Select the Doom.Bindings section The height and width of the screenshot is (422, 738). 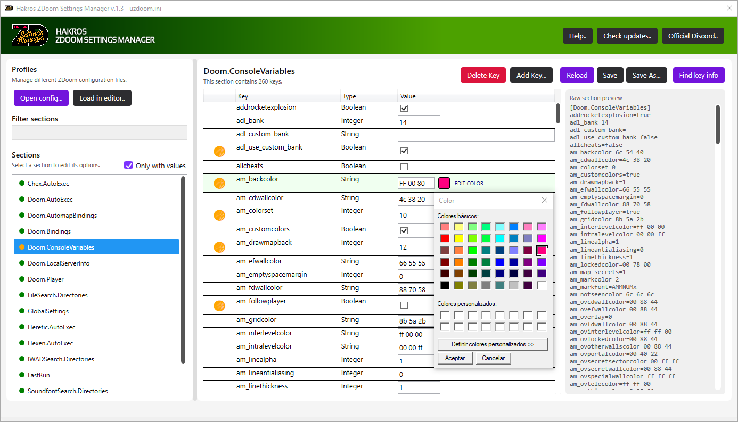click(96, 231)
